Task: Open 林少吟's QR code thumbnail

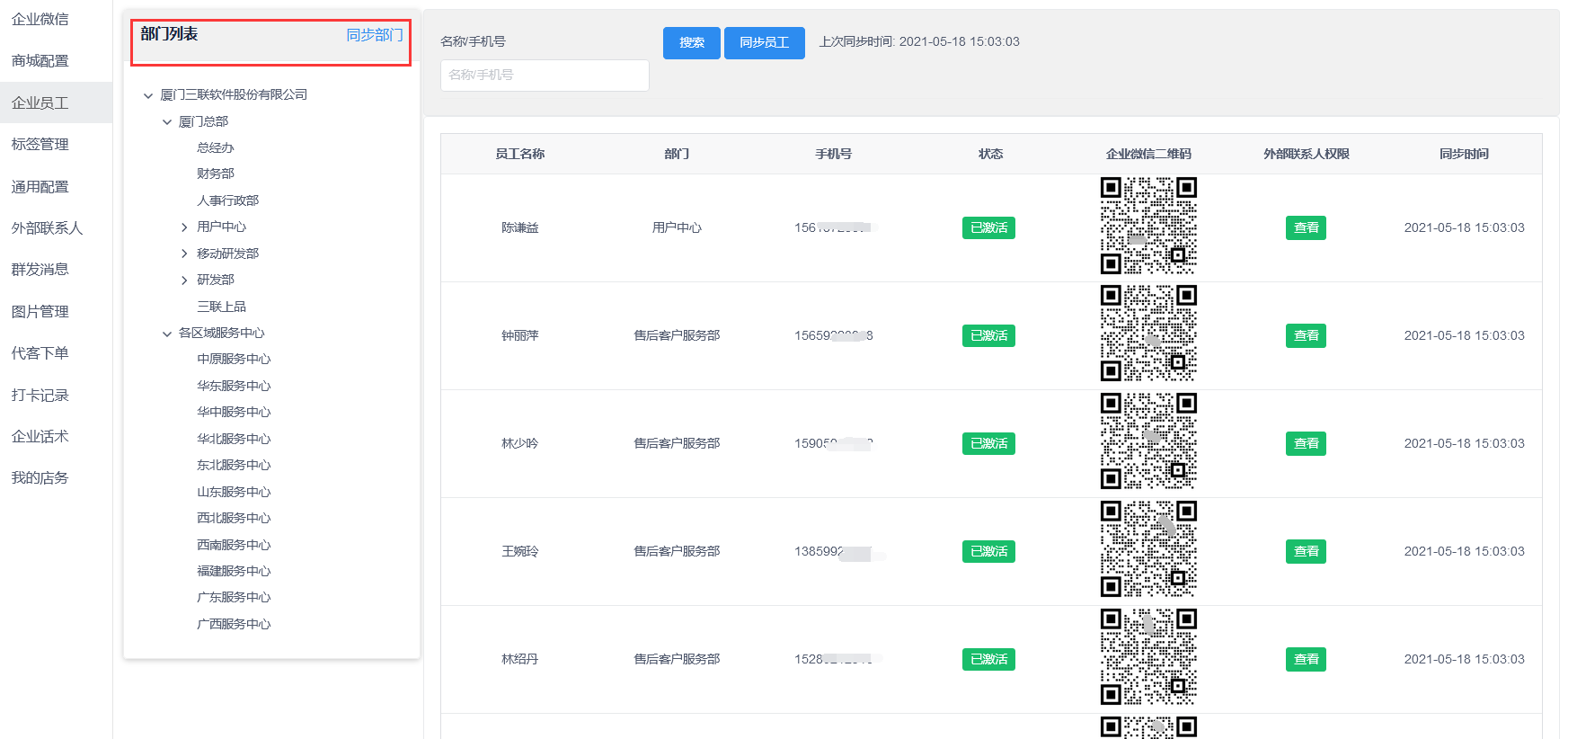Action: click(1148, 441)
